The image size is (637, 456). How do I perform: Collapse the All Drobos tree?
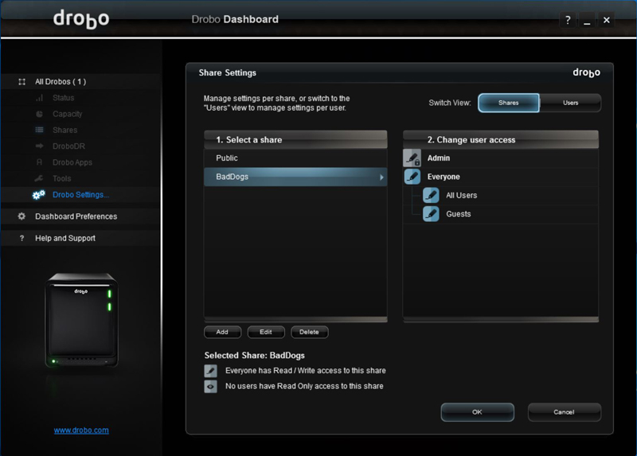click(x=22, y=82)
